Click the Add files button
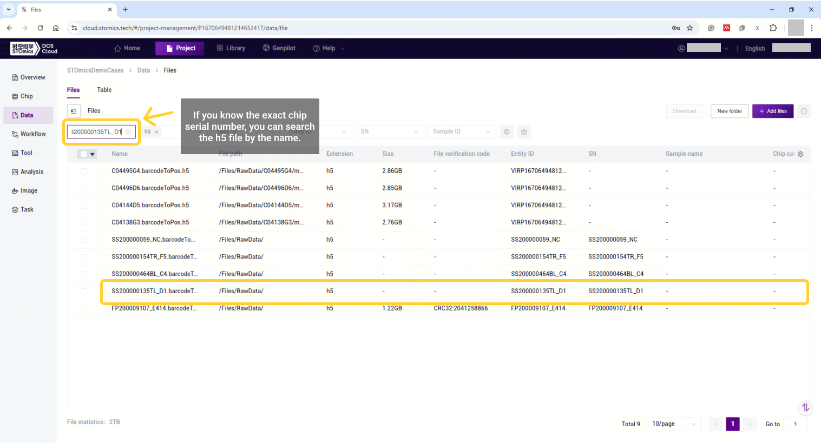Screen dimensions: 821x443 (x=773, y=111)
